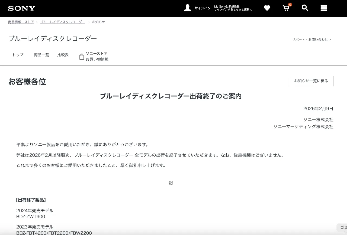Go to 商品情報・ストア breadcrumb
The height and width of the screenshot is (235, 347).
[21, 22]
